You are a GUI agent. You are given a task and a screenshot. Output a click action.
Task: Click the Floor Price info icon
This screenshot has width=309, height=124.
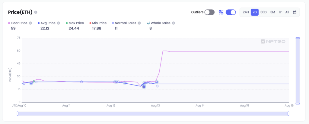click(x=30, y=23)
